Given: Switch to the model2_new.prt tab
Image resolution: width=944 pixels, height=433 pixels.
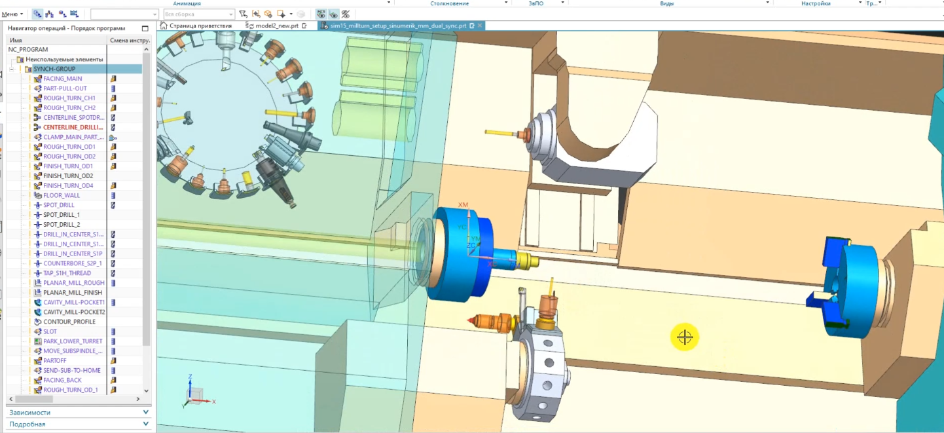Looking at the screenshot, I should tap(276, 26).
